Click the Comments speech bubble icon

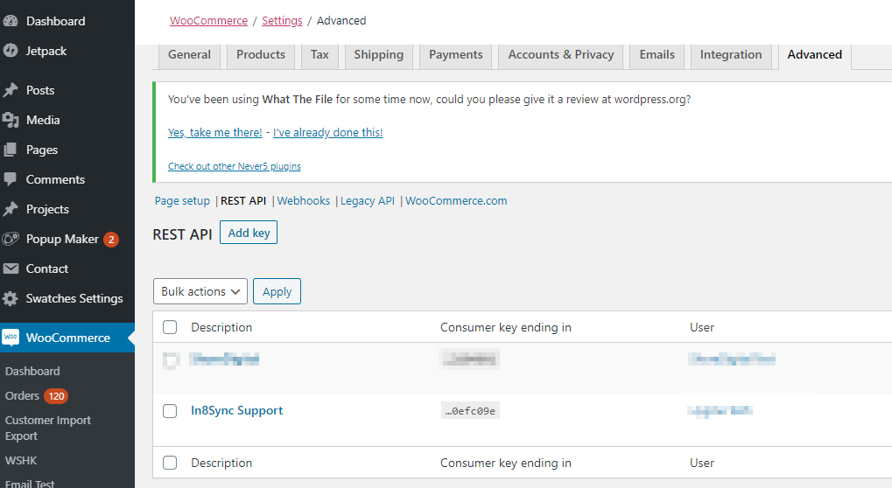tap(11, 179)
